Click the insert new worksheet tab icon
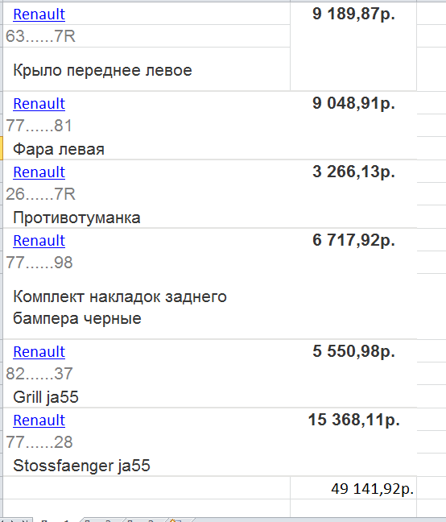Screen dimensions: 446x522 click(176, 520)
